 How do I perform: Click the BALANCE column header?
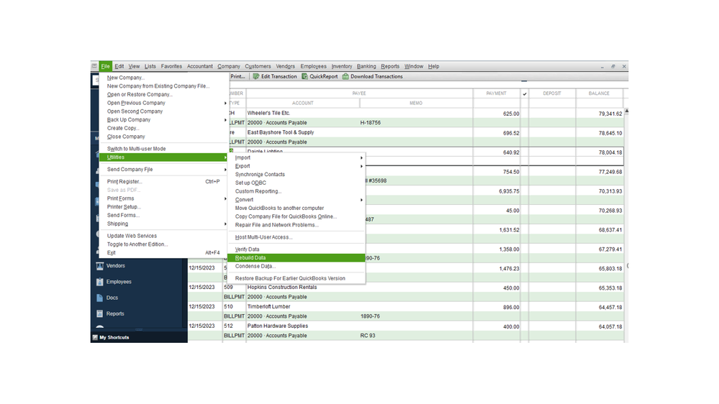click(x=599, y=93)
